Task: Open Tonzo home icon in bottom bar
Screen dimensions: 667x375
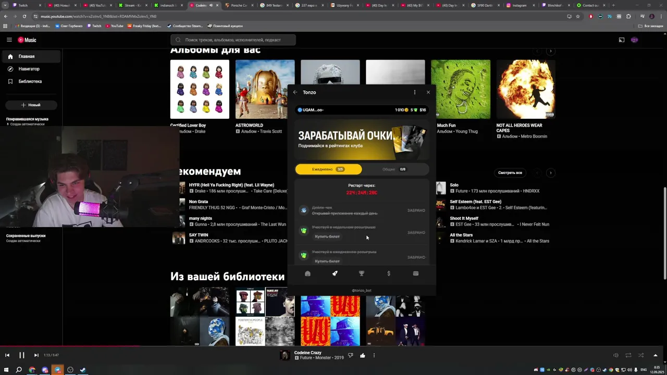Action: click(x=307, y=273)
